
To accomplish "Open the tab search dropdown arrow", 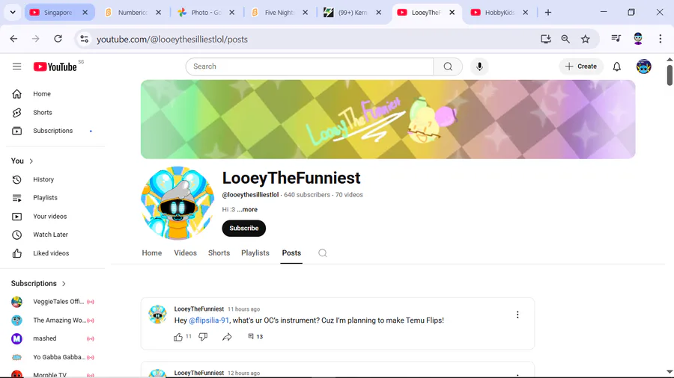I will (x=13, y=13).
